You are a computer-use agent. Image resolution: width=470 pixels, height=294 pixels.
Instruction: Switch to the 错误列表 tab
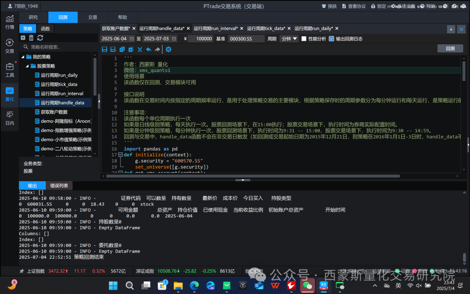(x=59, y=186)
